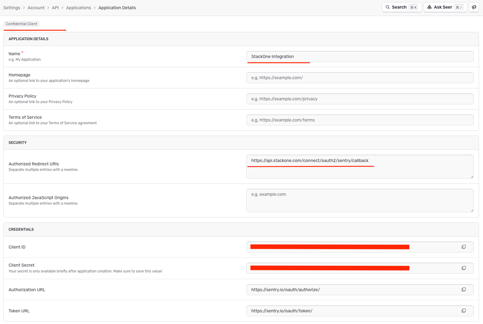This screenshot has height=324, width=483.
Task: Copy the Authorization URL
Action: [x=464, y=290]
